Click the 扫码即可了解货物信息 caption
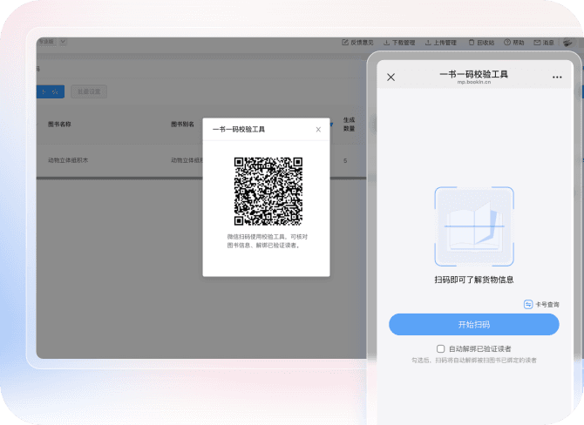 coord(474,280)
